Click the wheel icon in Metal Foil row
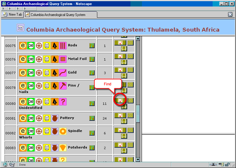 (39, 59)
